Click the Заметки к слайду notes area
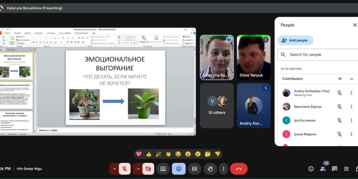Screen dimensions: 358x179 116,130
